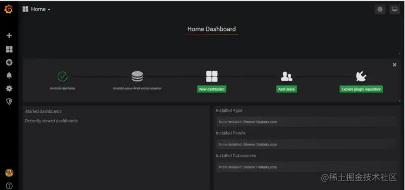
Task: Click the Installed Apps heading
Action: pos(229,110)
